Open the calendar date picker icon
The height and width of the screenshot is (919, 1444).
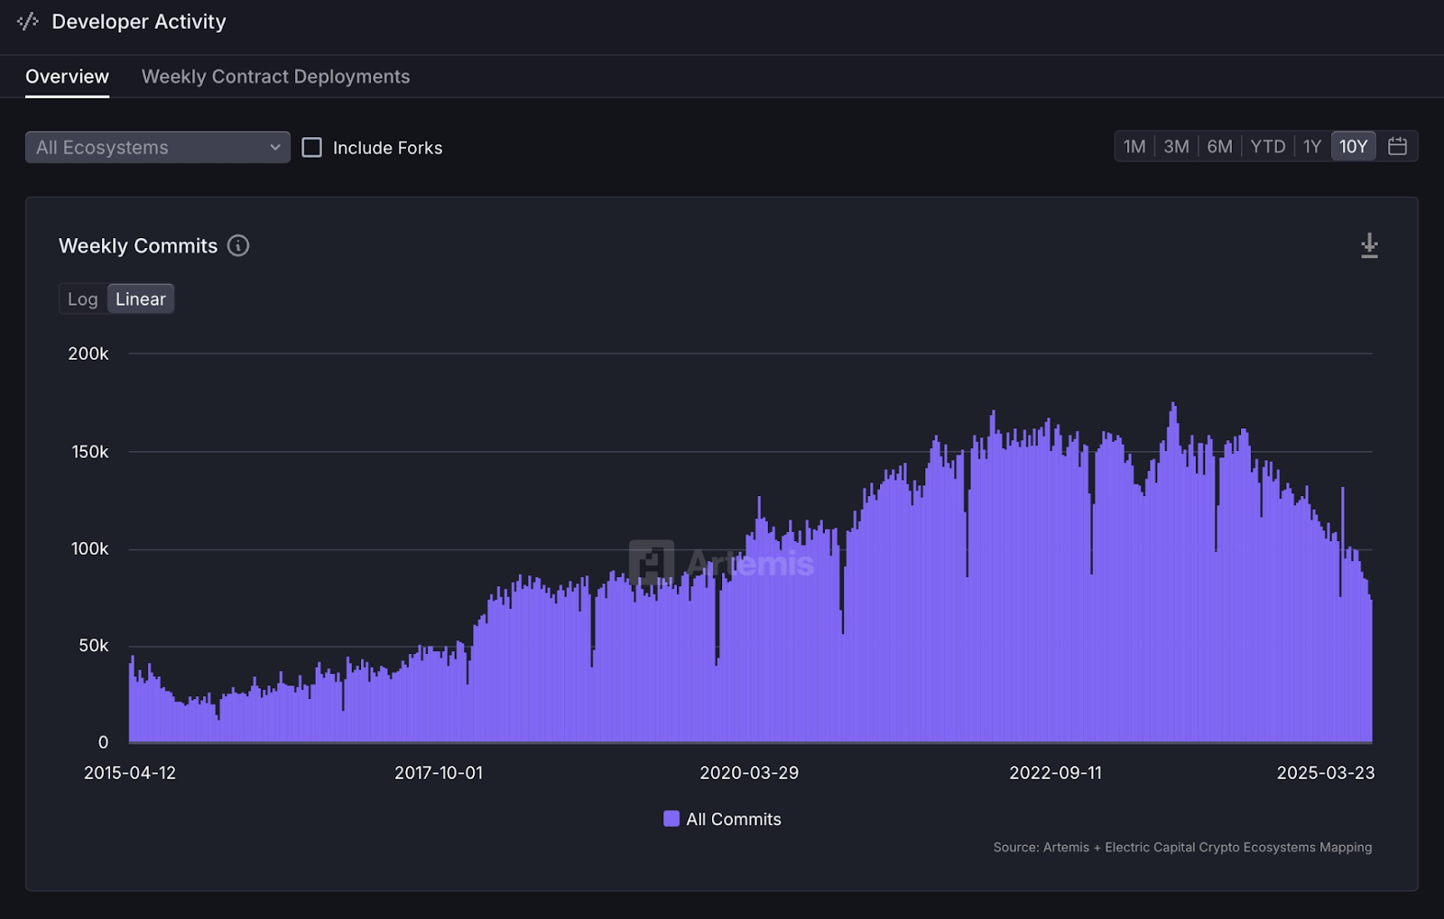(1397, 146)
